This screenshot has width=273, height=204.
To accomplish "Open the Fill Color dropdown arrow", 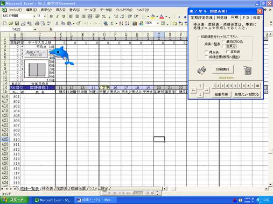I will coord(157,17).
